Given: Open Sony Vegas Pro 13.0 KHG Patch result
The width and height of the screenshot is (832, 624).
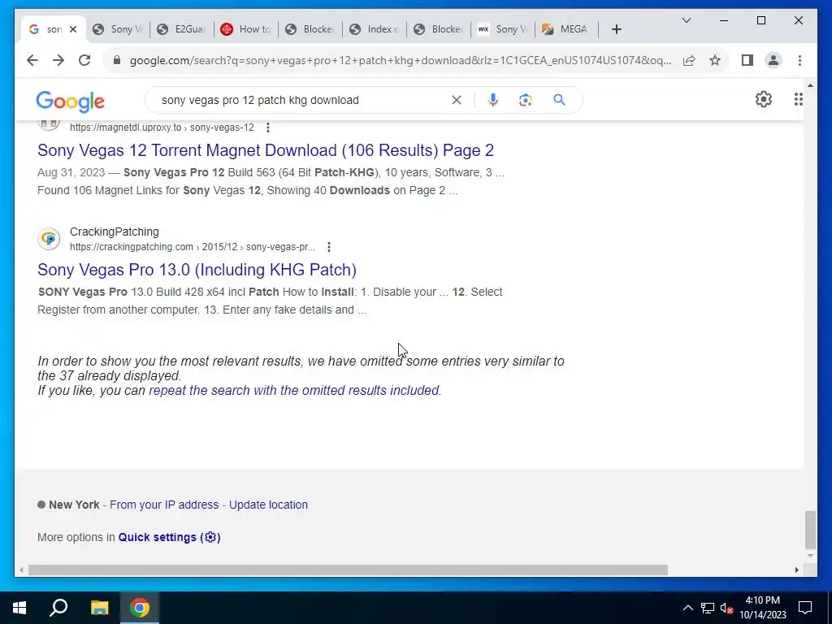Looking at the screenshot, I should point(197,270).
